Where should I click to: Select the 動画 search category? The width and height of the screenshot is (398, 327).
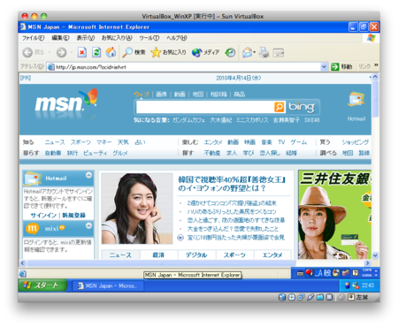[180, 95]
